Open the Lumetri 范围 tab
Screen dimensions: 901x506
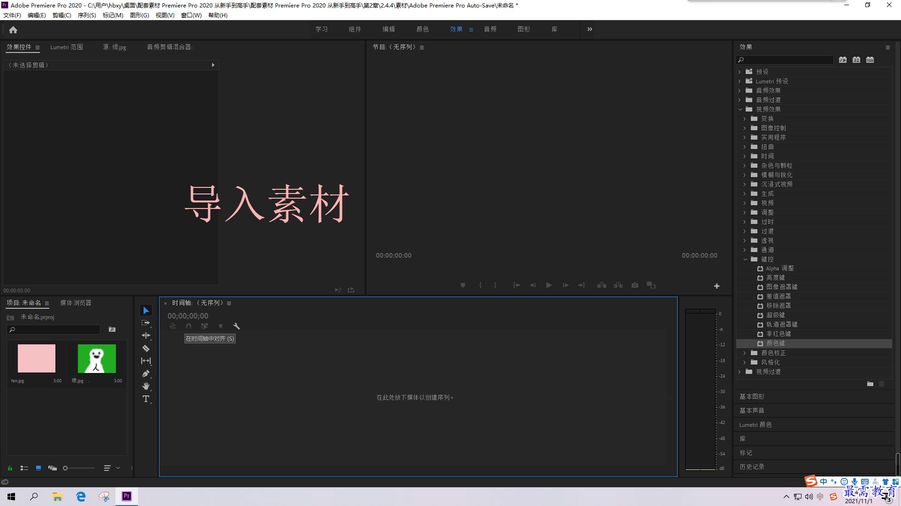pyautogui.click(x=67, y=47)
